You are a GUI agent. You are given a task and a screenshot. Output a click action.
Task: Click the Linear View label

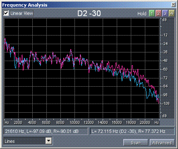pyautogui.click(x=22, y=13)
